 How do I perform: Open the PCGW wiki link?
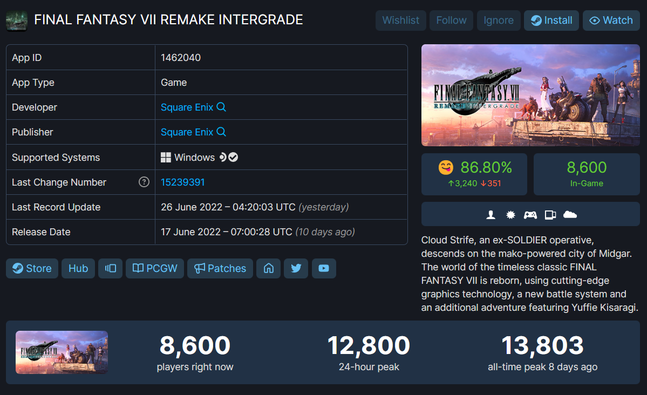[x=155, y=268]
